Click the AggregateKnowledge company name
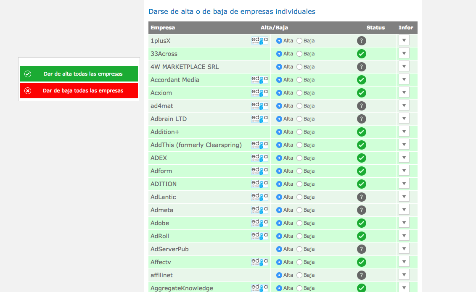 coord(182,288)
